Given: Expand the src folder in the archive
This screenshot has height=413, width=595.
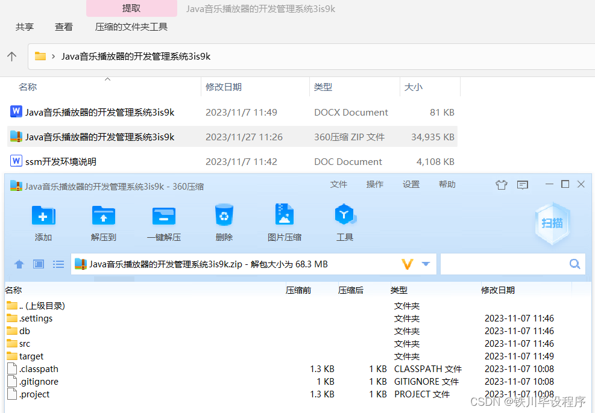Looking at the screenshot, I should [x=24, y=343].
